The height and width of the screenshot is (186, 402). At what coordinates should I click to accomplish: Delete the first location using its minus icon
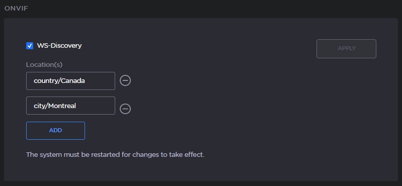125,81
